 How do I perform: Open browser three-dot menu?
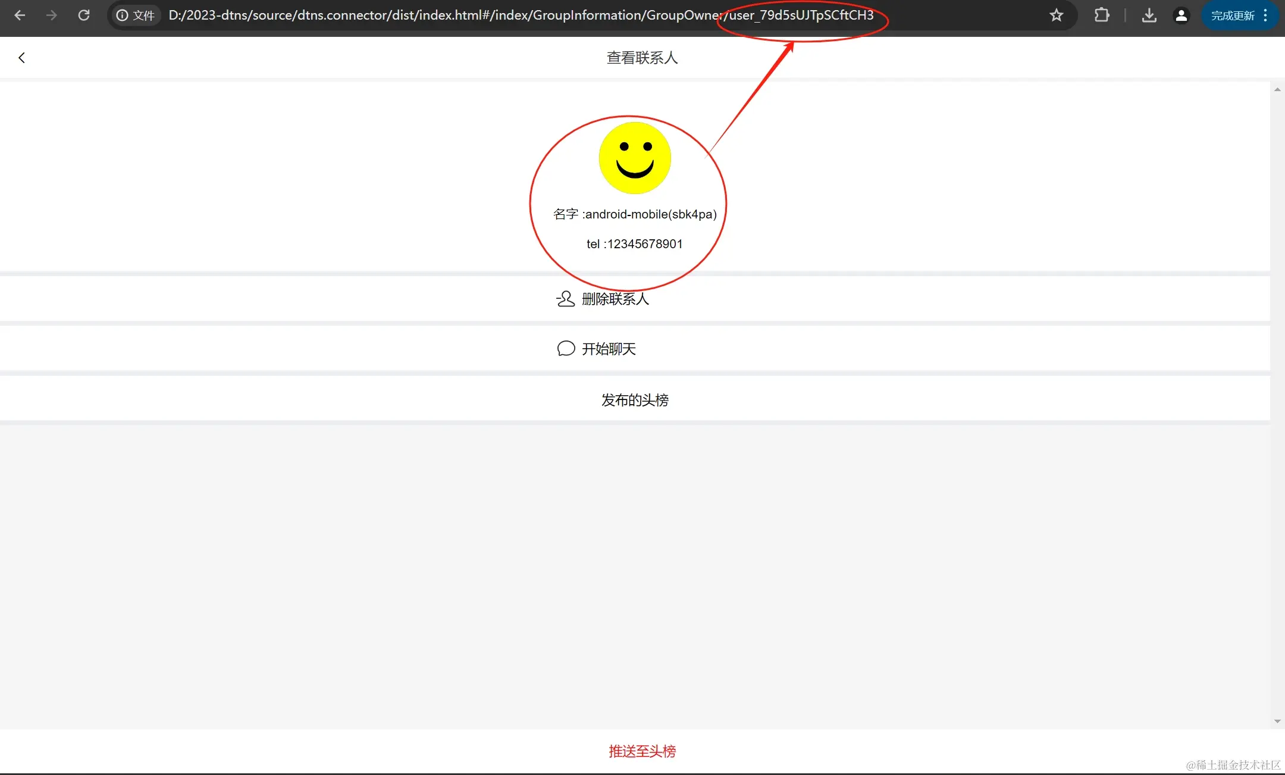pos(1265,15)
